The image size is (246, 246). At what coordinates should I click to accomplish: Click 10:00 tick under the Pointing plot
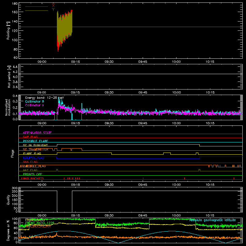pos(176,62)
